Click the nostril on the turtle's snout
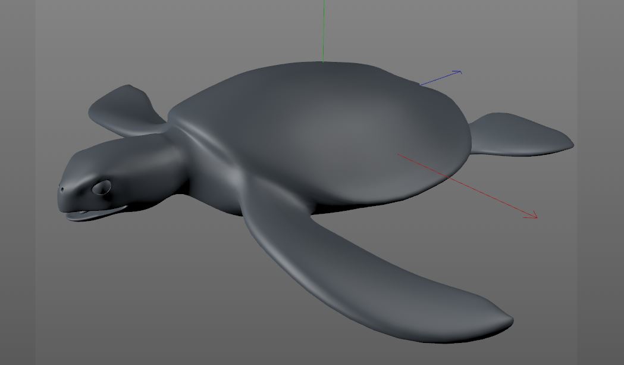This screenshot has height=365, width=624. 62,189
